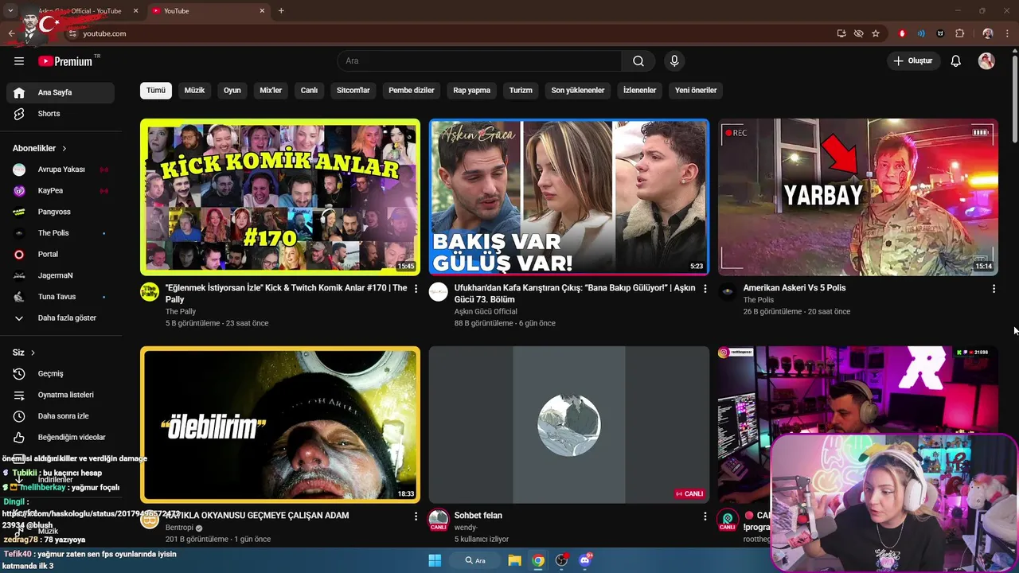Open Oynatma listeleri in sidebar
The image size is (1019, 573).
61,395
